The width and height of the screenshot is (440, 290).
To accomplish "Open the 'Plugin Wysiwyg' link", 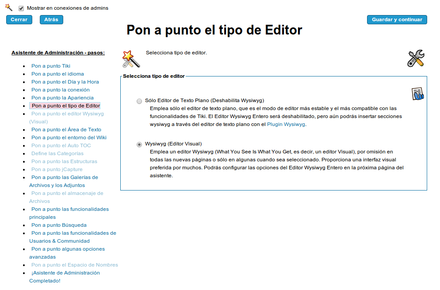I will [x=287, y=124].
